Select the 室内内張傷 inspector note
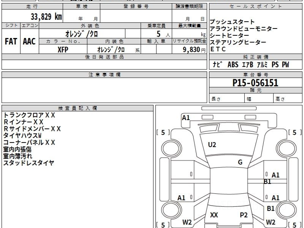 pyautogui.click(x=17, y=149)
